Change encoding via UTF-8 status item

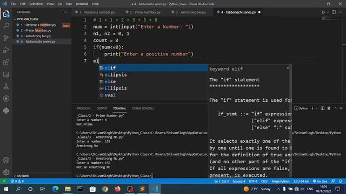(x=253, y=181)
